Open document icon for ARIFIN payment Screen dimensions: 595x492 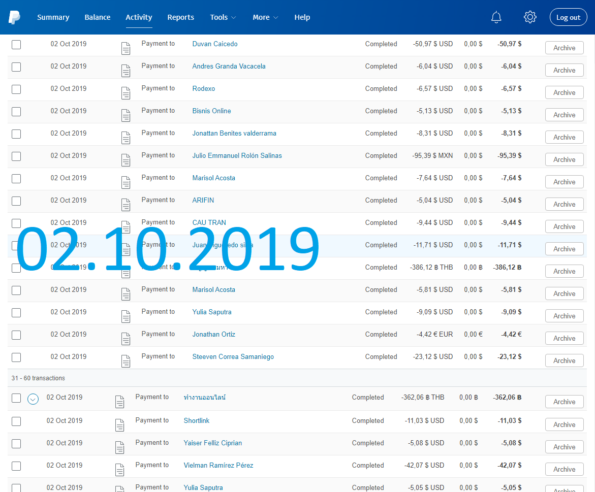click(126, 205)
